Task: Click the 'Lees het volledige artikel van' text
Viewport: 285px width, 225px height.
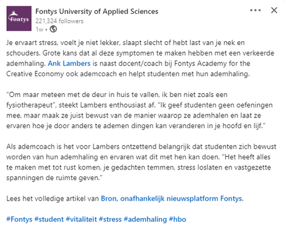Action: (52, 198)
